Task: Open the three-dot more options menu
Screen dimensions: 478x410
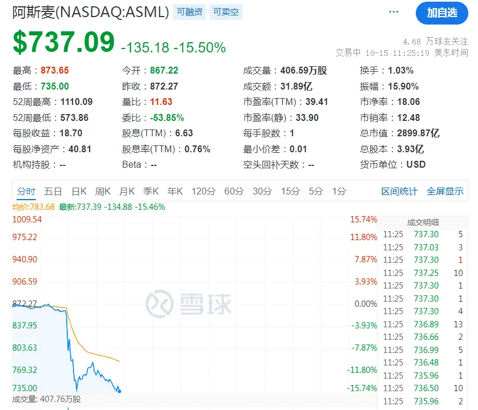Action: (x=394, y=12)
